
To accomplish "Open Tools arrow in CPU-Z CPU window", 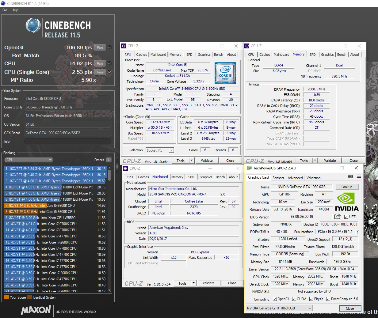I will click(192, 161).
